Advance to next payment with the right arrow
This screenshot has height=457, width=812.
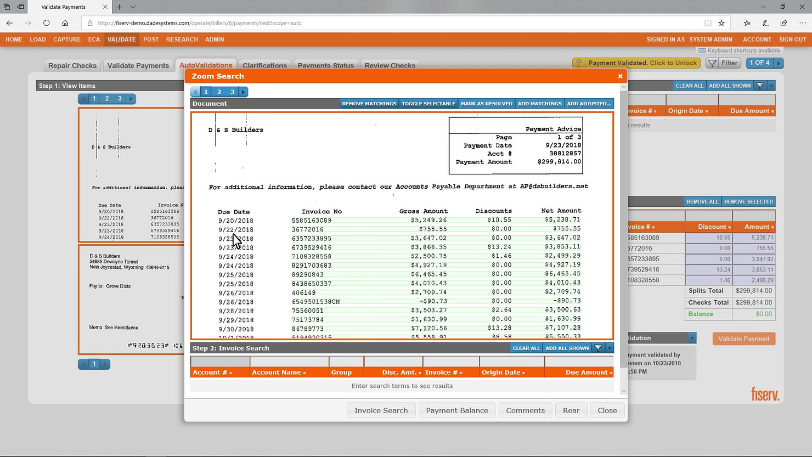(x=780, y=63)
